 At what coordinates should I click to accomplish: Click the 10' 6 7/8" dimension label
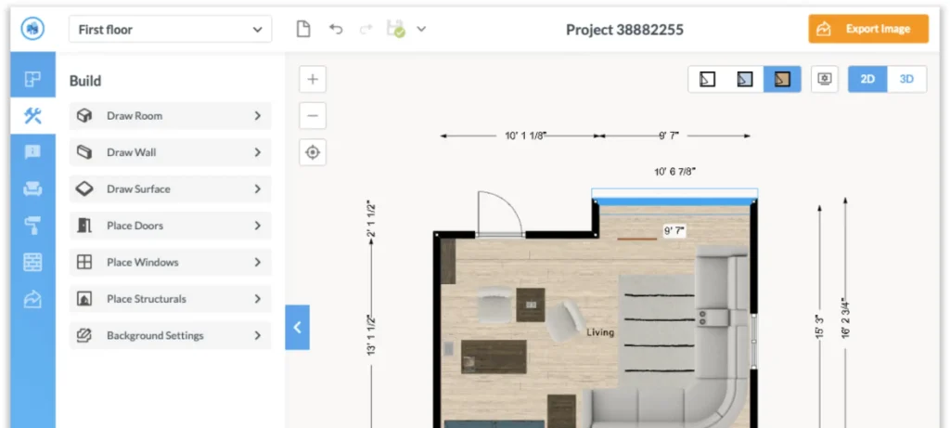pyautogui.click(x=674, y=172)
